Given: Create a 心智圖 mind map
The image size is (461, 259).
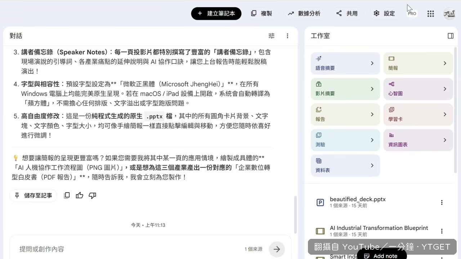Looking at the screenshot, I should pos(418,89).
